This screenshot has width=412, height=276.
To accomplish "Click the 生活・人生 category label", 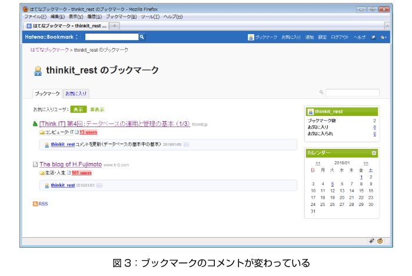I will coord(55,173).
